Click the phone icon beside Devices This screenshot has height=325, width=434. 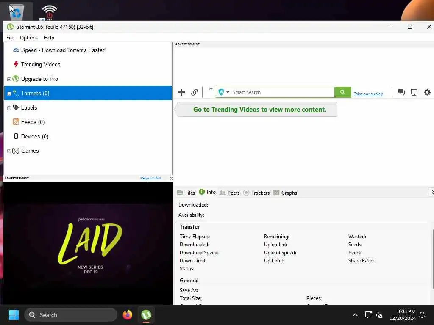coord(16,136)
